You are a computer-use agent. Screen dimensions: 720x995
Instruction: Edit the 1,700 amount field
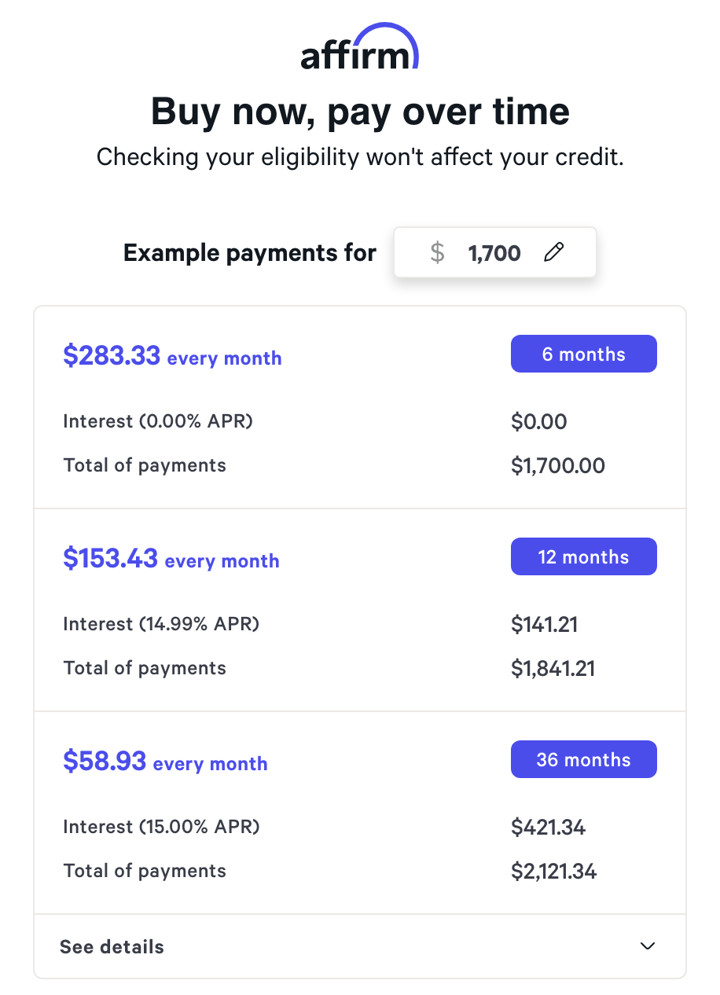[494, 253]
